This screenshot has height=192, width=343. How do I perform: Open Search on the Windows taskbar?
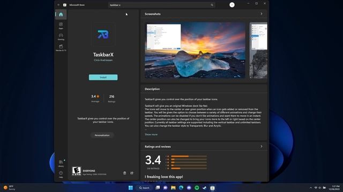(x=144, y=188)
